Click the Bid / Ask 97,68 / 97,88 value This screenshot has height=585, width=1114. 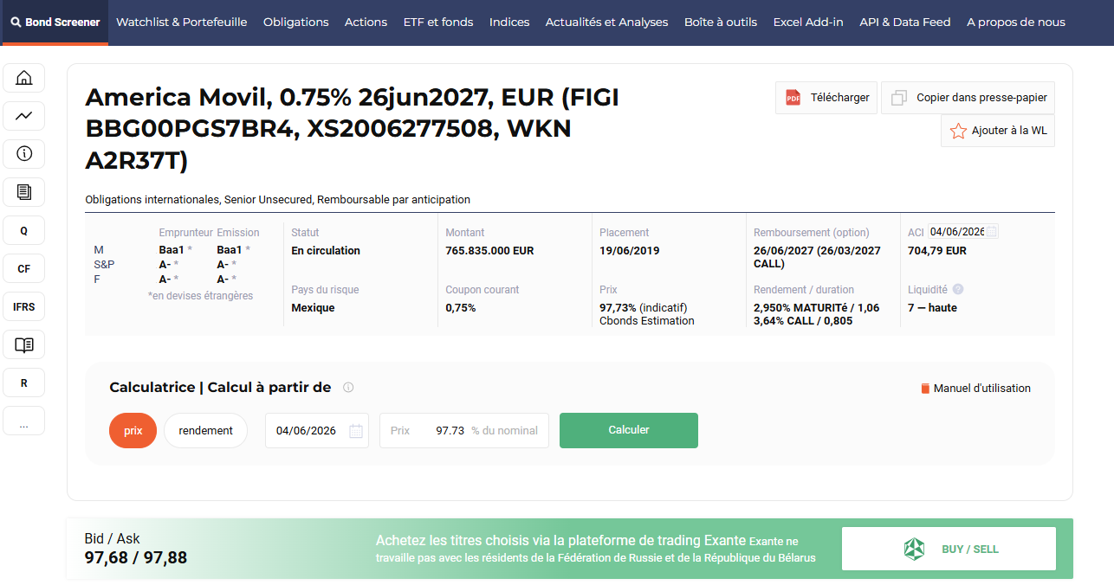pyautogui.click(x=136, y=557)
